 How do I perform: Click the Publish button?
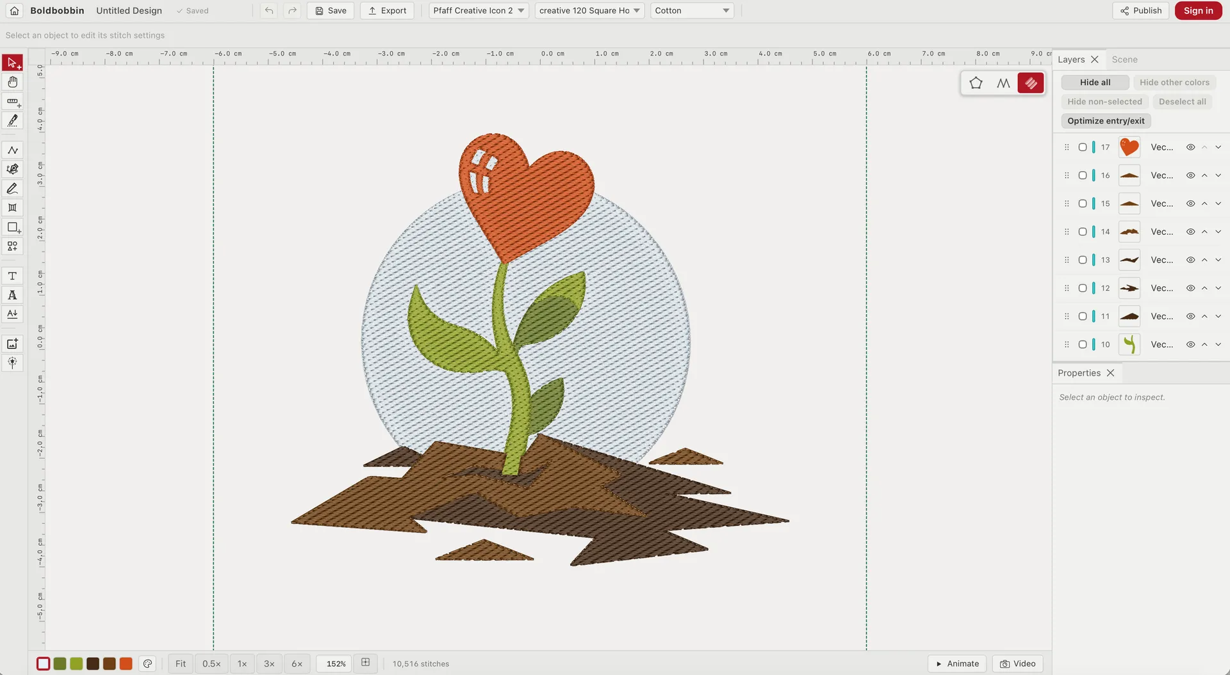point(1141,11)
